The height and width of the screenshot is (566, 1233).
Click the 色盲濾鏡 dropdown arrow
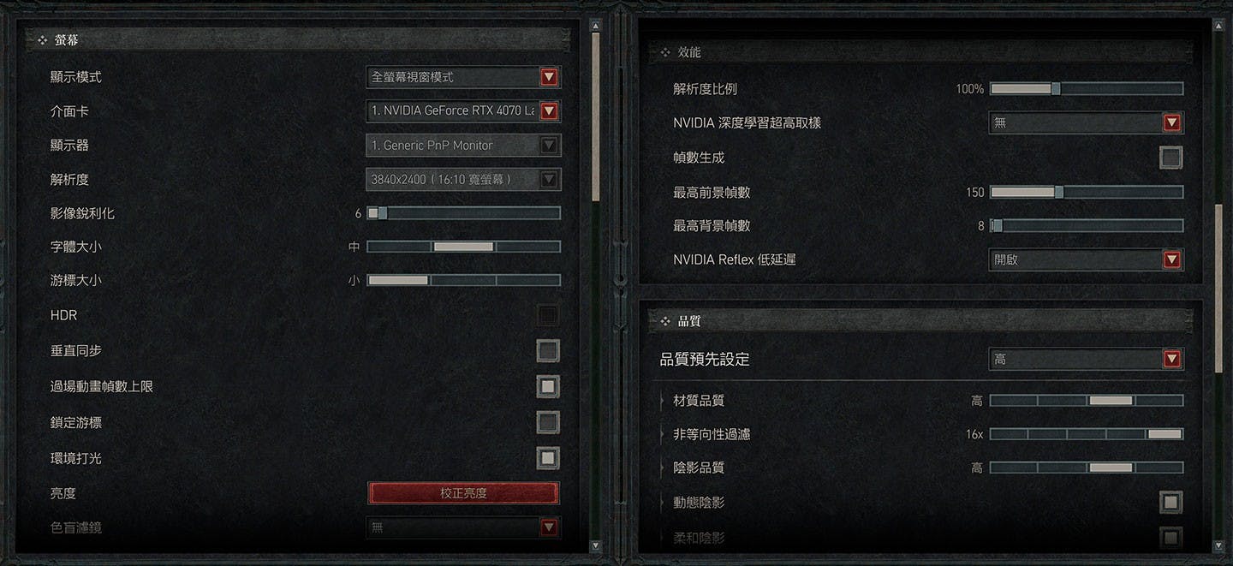550,527
